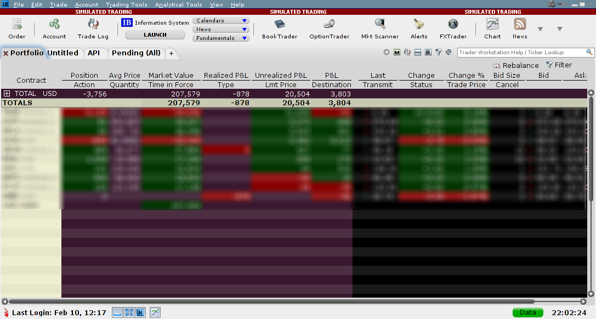This screenshot has height=319, width=596.
Task: Click the blue IB Information System logo
Action: pyautogui.click(x=127, y=22)
